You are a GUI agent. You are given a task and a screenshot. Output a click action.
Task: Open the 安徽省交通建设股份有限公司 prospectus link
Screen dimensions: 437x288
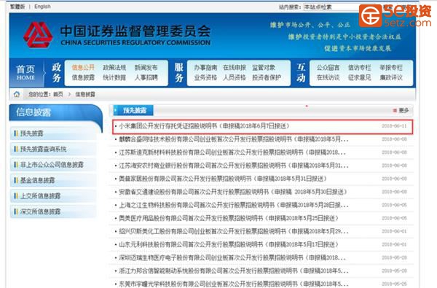[233, 192]
